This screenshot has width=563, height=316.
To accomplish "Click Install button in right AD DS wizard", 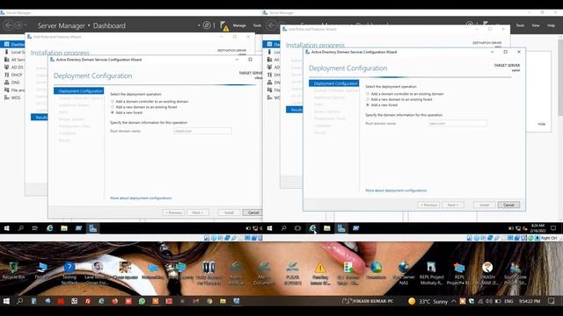I will (x=485, y=205).
